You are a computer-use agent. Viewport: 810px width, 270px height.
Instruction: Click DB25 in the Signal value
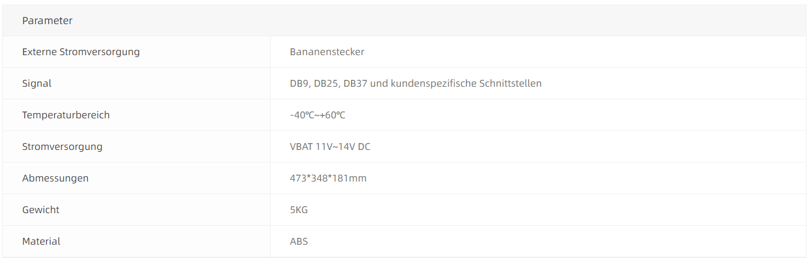[x=326, y=83]
